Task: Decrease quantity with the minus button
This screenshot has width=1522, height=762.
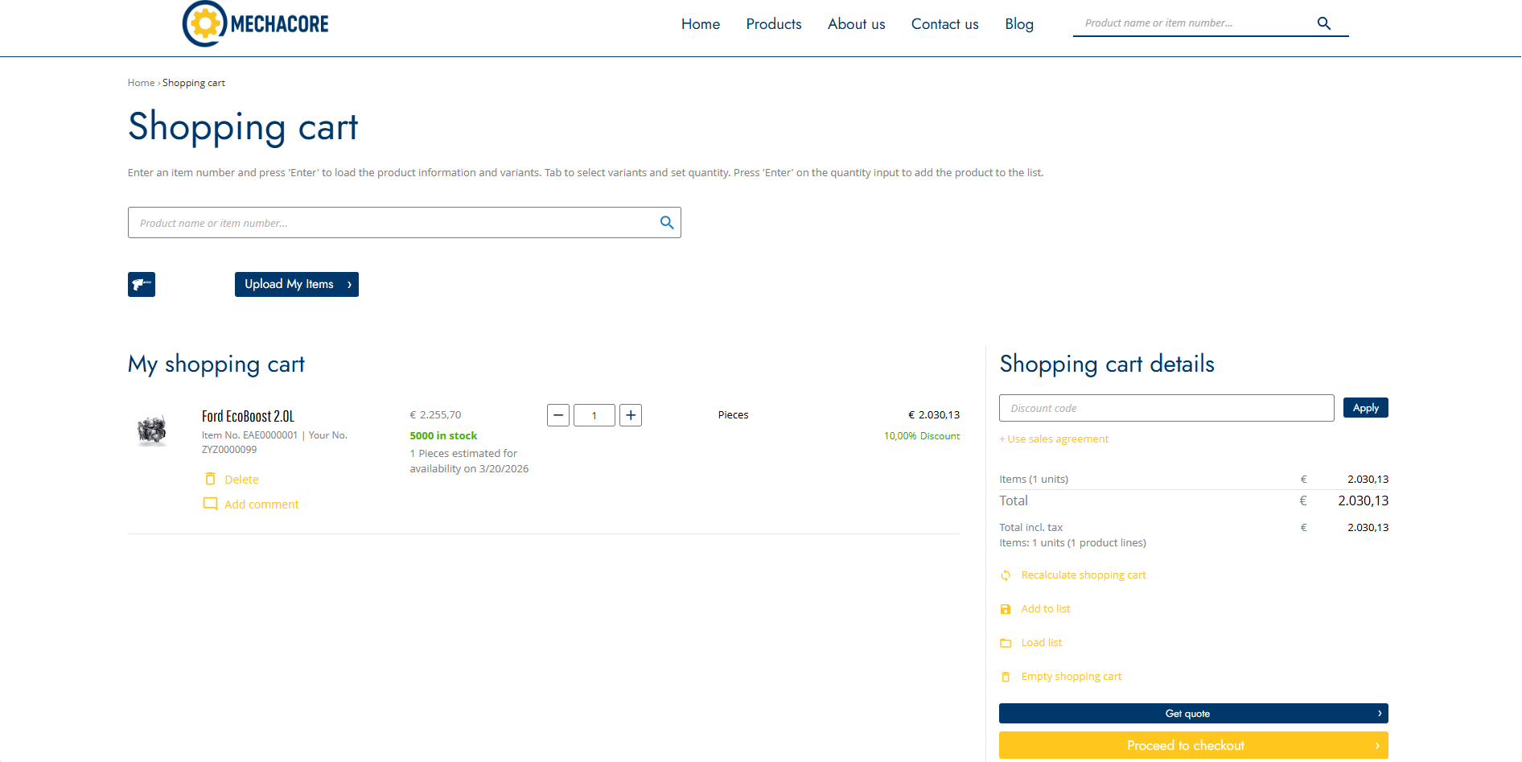Action: [558, 415]
